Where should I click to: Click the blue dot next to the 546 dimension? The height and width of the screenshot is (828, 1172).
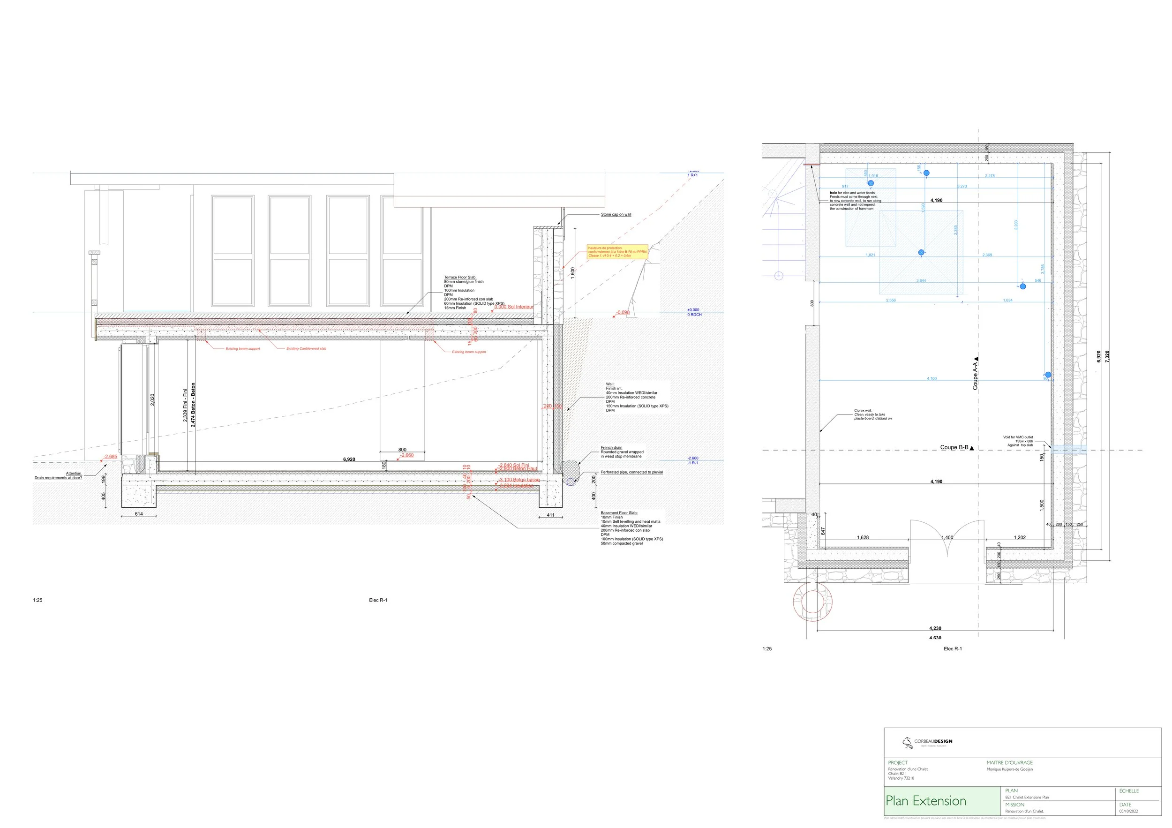[x=1023, y=286]
